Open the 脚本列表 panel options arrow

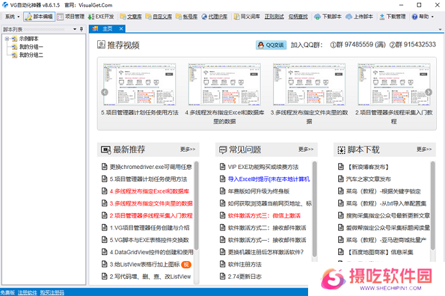(x=75, y=29)
